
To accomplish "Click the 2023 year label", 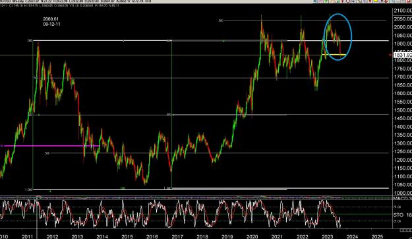I will [328, 236].
